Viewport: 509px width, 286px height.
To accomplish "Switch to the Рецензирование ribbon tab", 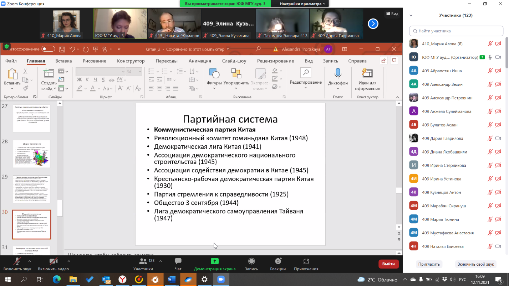I will 275,61.
